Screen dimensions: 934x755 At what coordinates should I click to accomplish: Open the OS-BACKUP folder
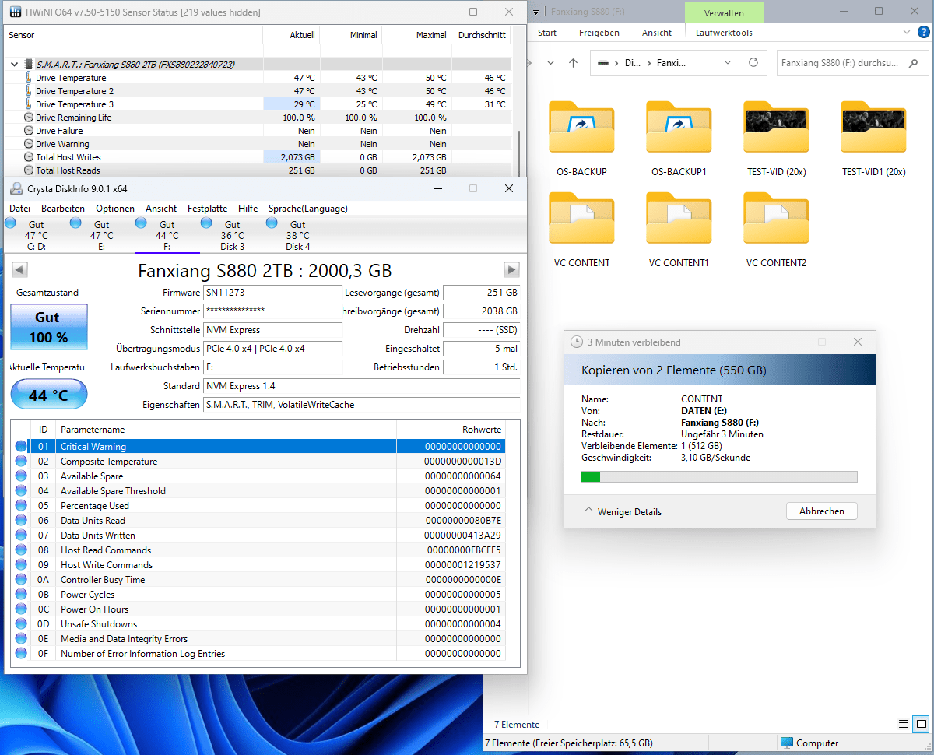[581, 139]
